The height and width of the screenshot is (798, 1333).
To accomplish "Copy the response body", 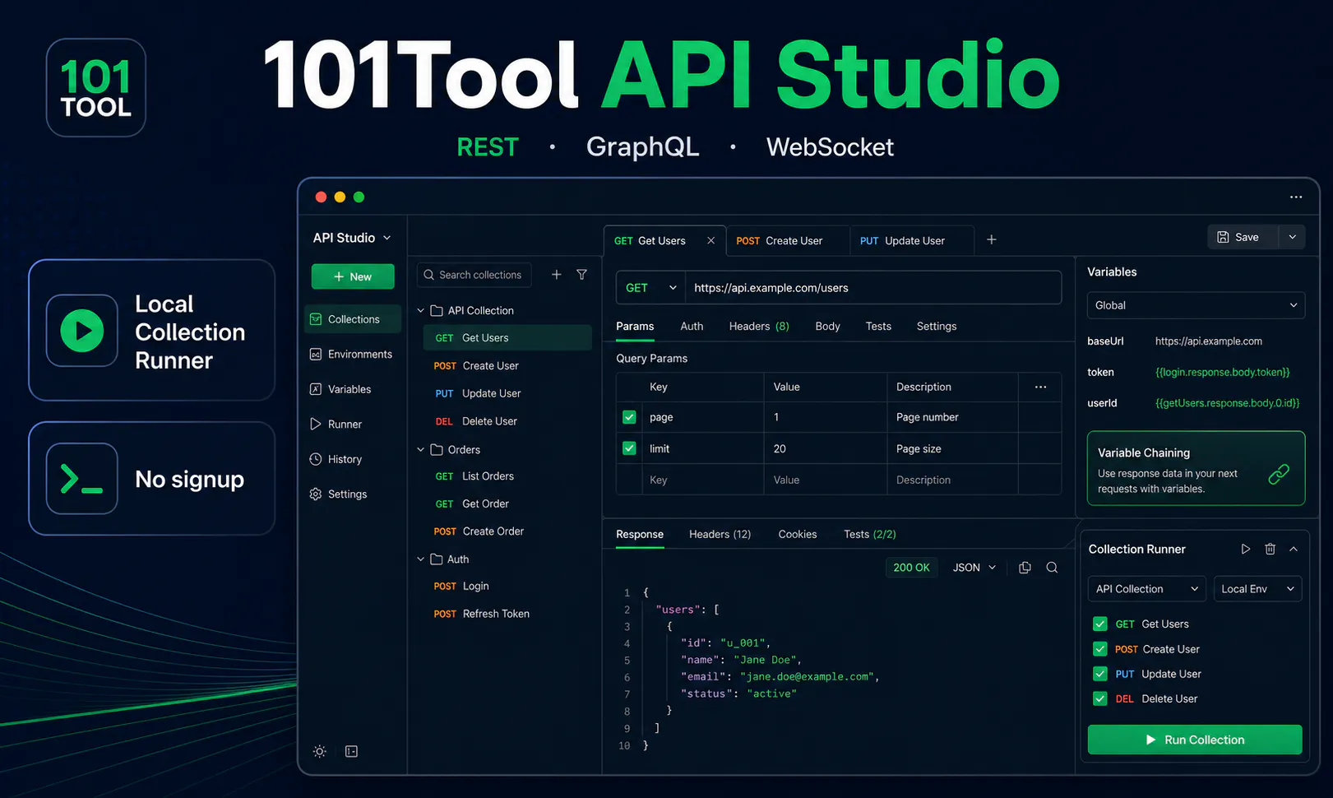I will click(1025, 568).
